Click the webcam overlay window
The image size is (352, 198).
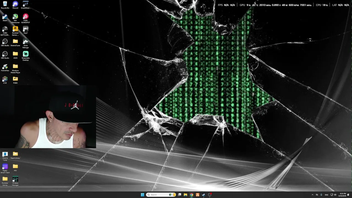(x=48, y=117)
